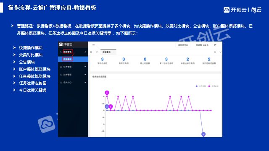Click the home icon in tab bar
269x151 pixels.
pos(97,52)
